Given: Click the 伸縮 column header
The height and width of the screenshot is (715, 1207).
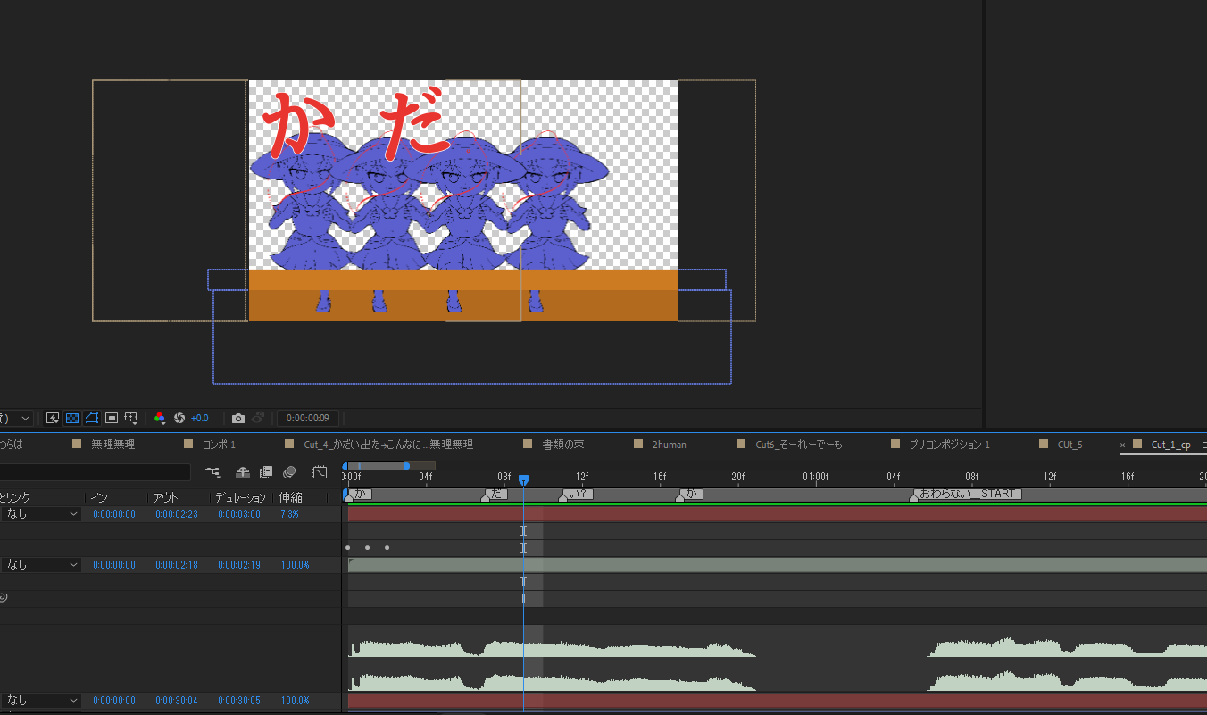Looking at the screenshot, I should pyautogui.click(x=290, y=497).
